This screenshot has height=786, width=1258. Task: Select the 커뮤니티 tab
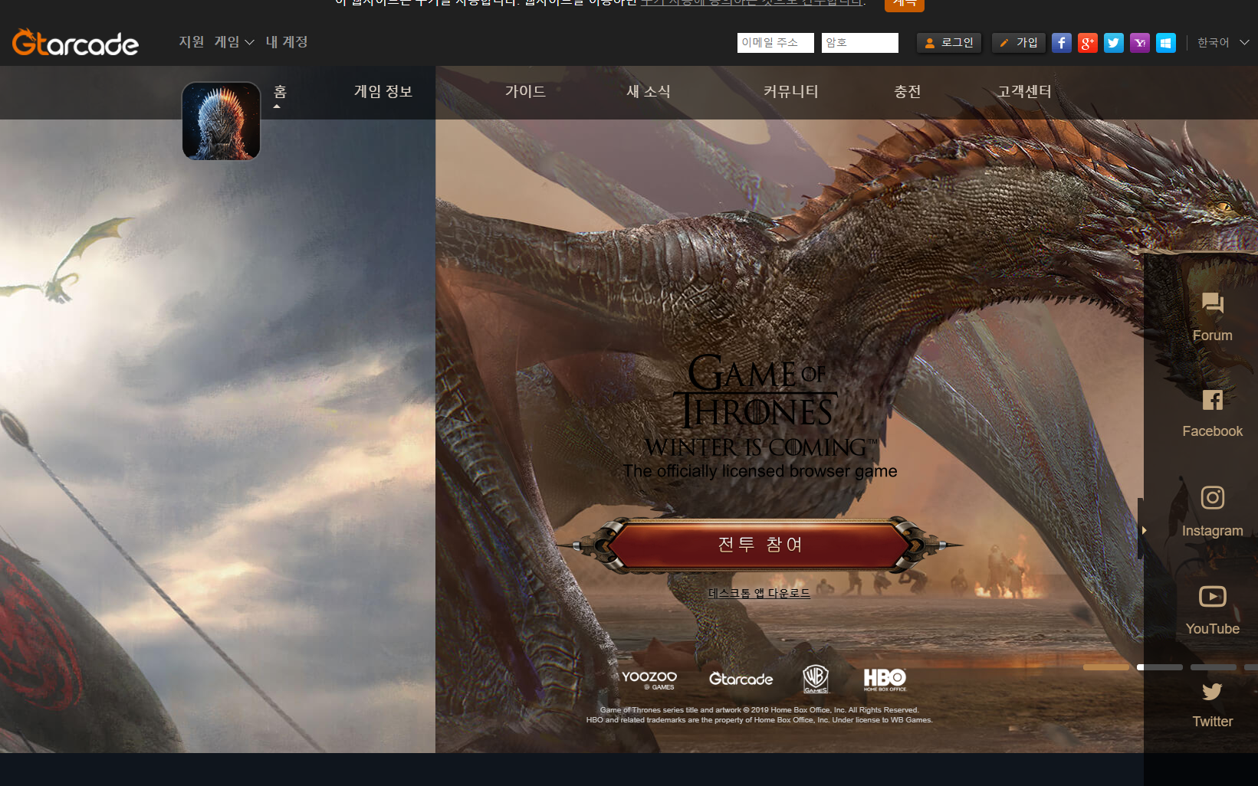[790, 92]
